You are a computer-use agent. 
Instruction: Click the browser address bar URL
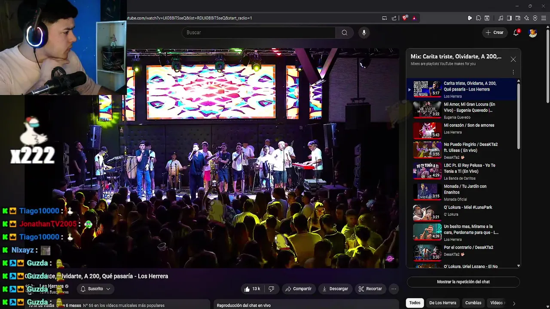[189, 18]
